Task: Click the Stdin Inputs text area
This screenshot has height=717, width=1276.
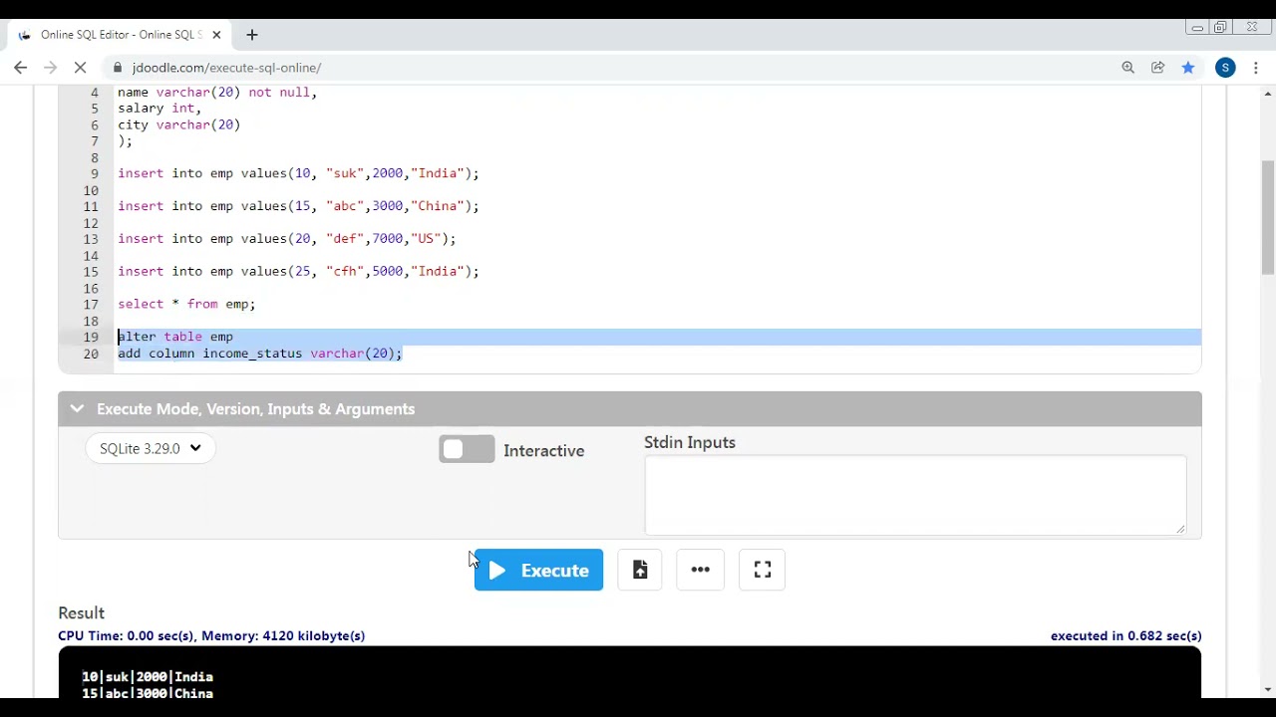Action: tap(914, 495)
